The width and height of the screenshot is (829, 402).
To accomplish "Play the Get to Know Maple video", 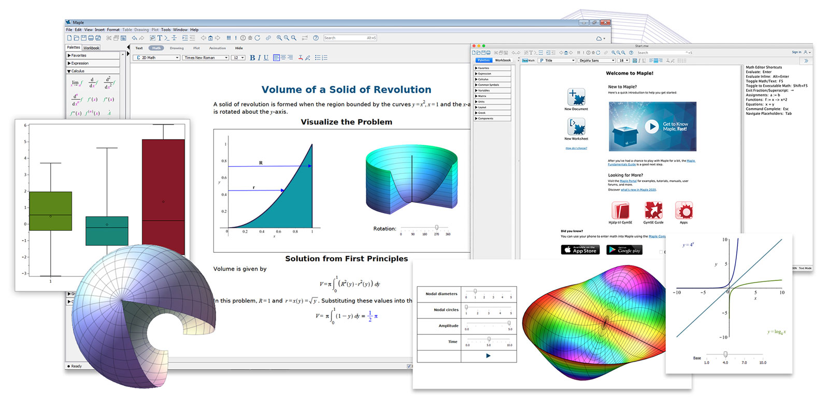I will [x=651, y=126].
